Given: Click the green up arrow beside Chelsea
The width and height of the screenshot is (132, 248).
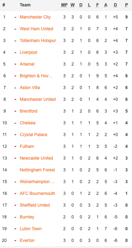Looking at the screenshot, I should 15,123.
